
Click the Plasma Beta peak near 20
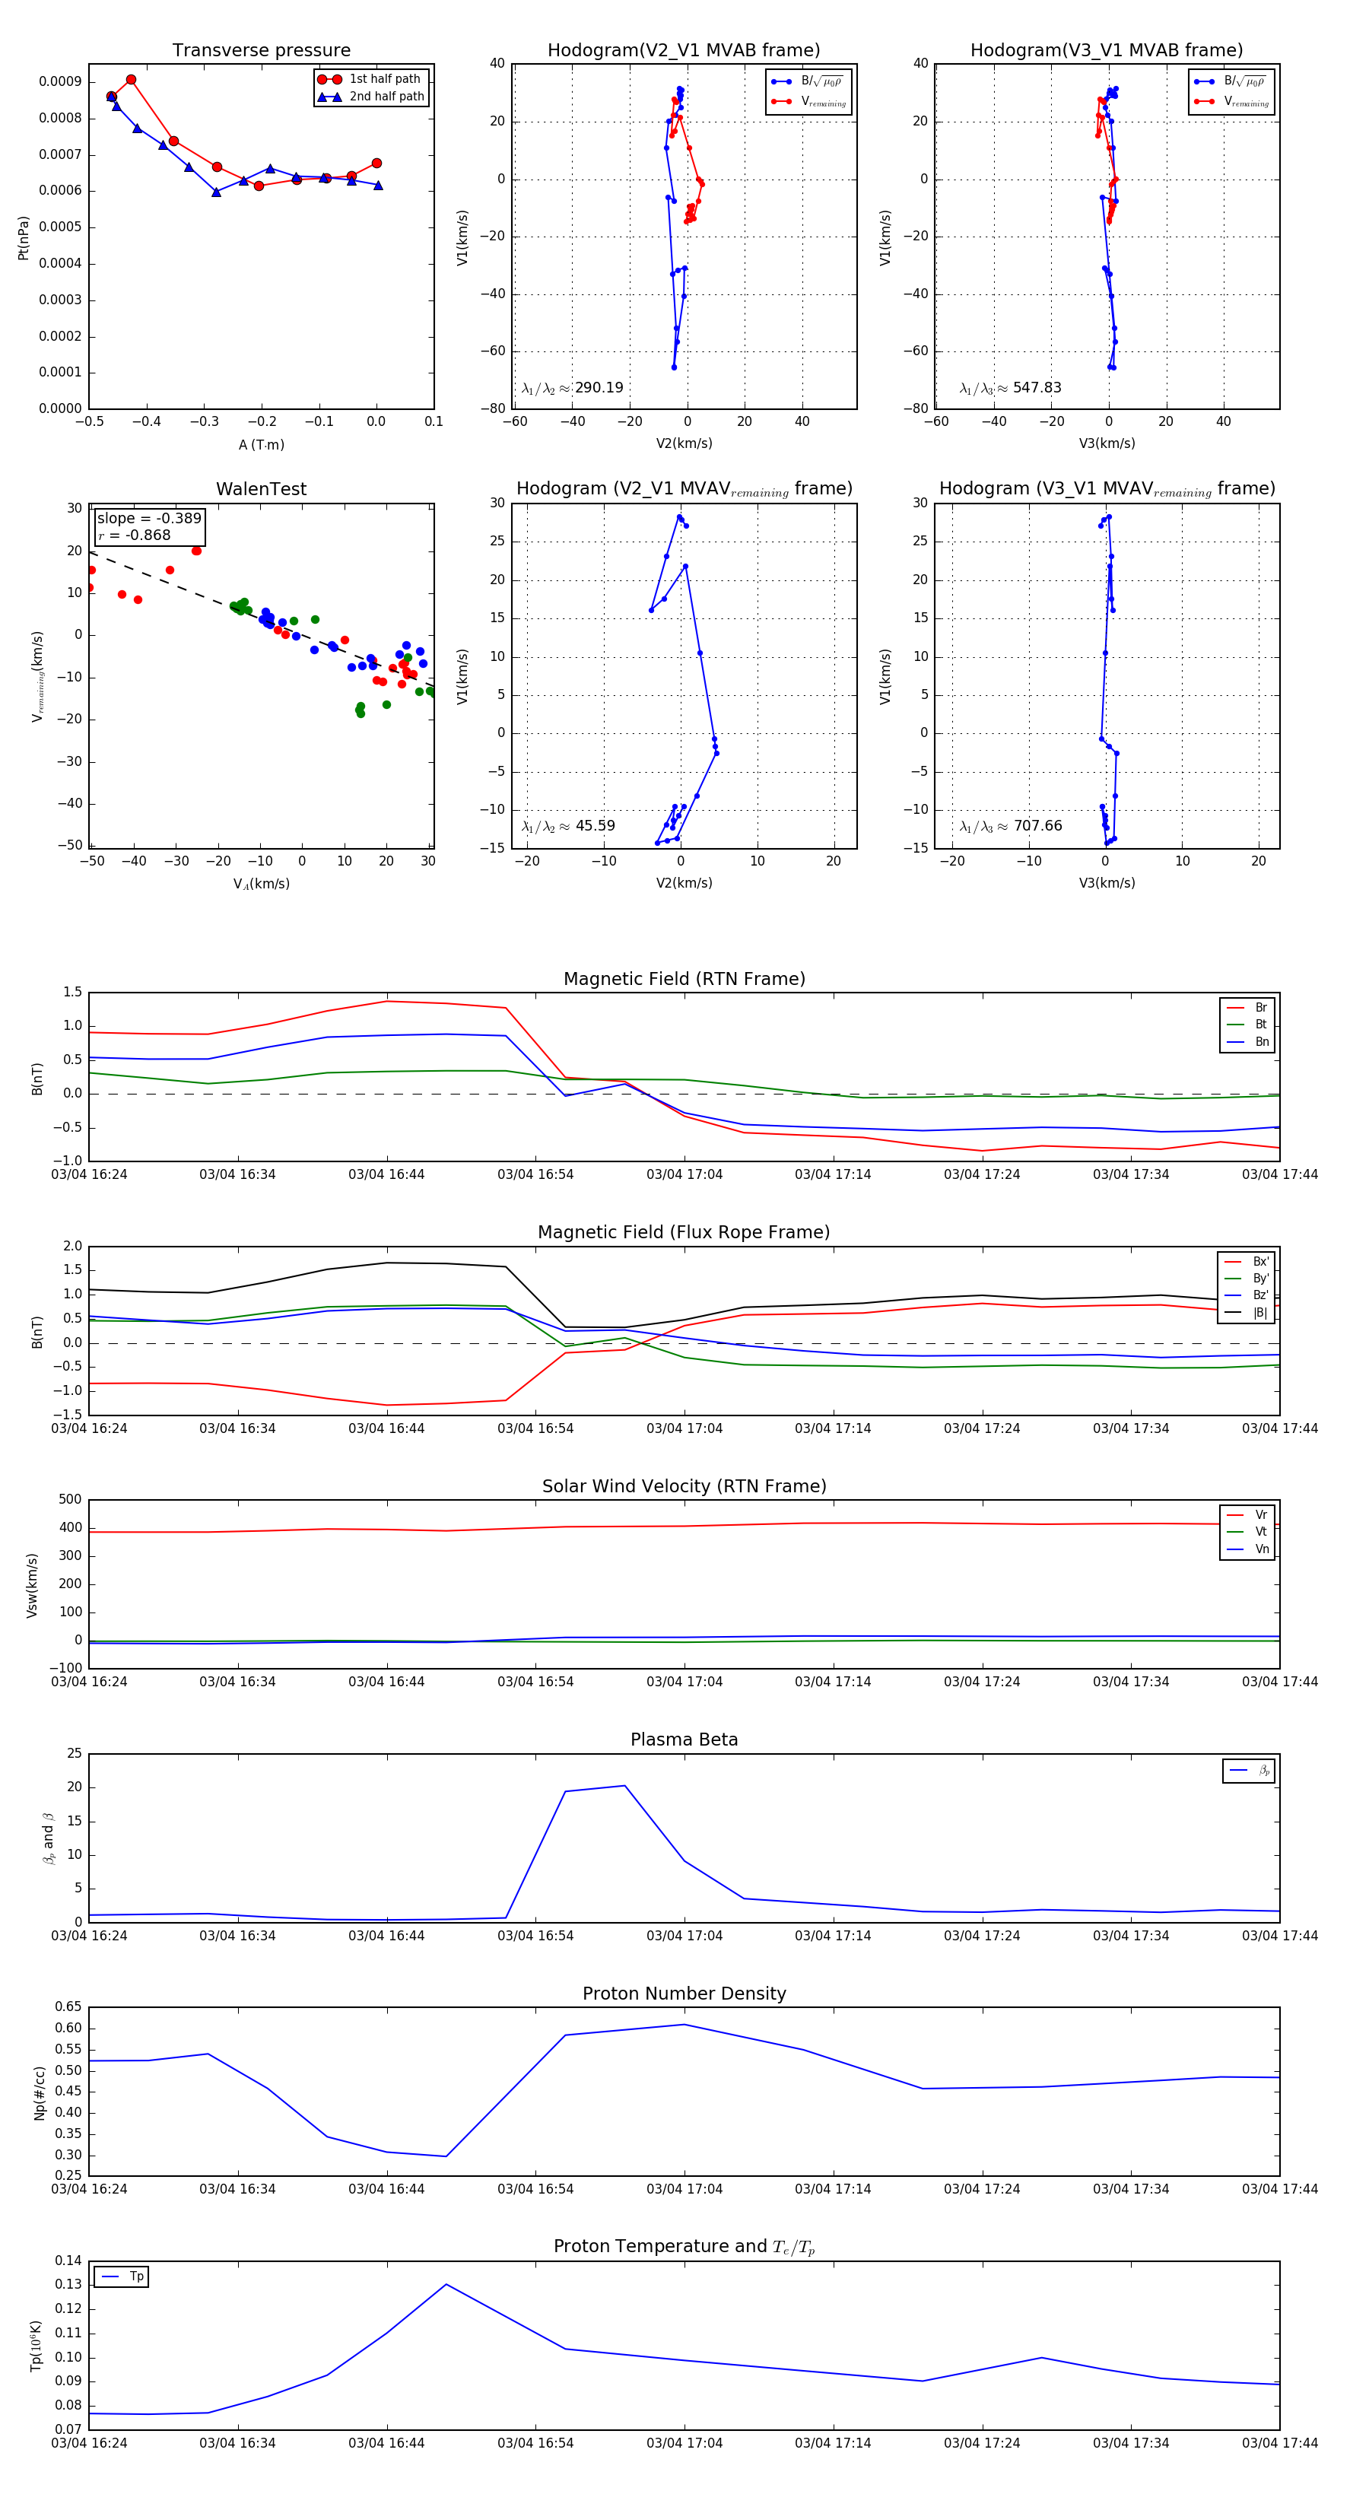[624, 1786]
